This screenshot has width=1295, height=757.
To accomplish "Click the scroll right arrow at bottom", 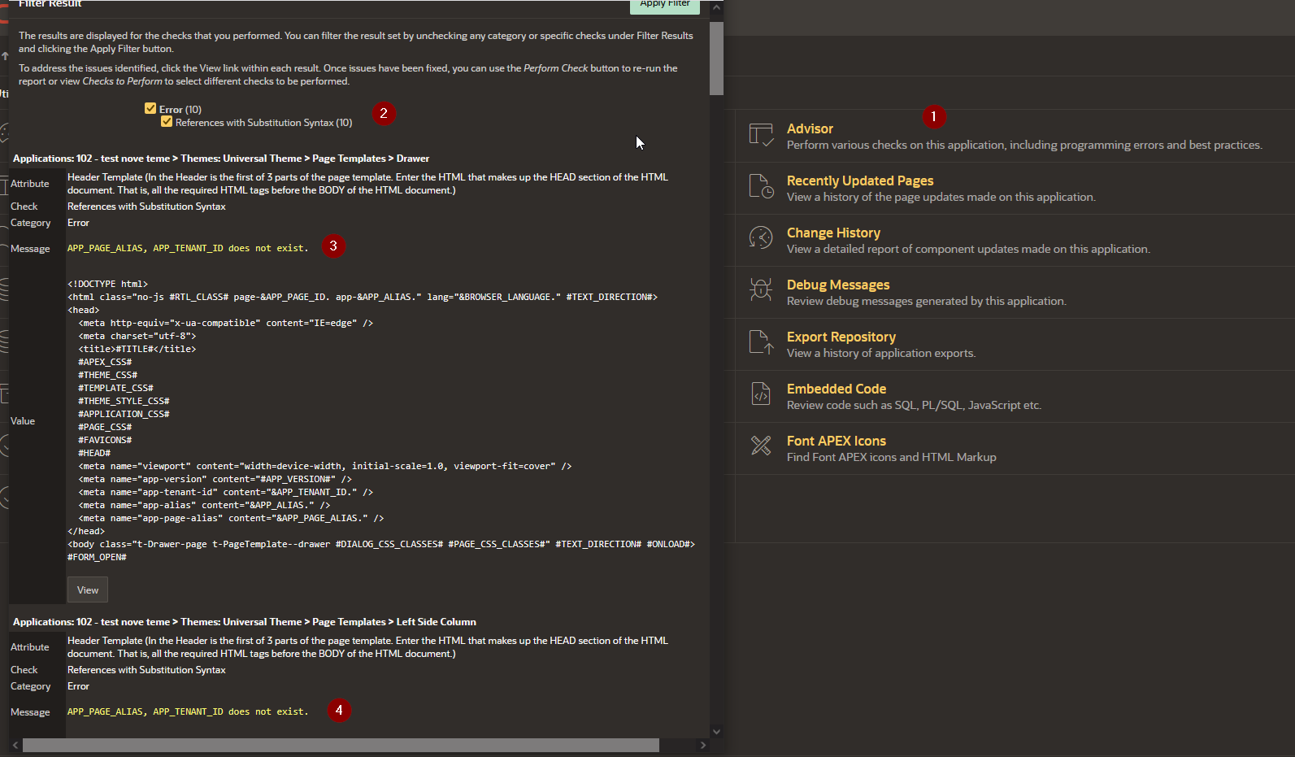I will 703,746.
